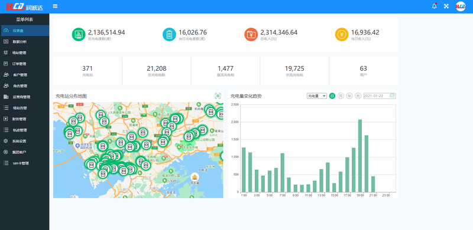Click the 2,314,346.64 total revenue value
The height and width of the screenshot is (230, 473).
pos(279,32)
